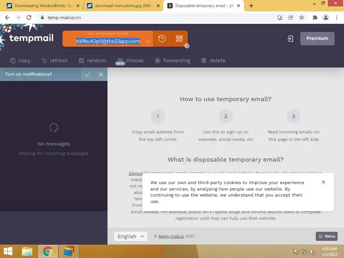Expand the temporary emails dropdown chevron

pos(148,41)
